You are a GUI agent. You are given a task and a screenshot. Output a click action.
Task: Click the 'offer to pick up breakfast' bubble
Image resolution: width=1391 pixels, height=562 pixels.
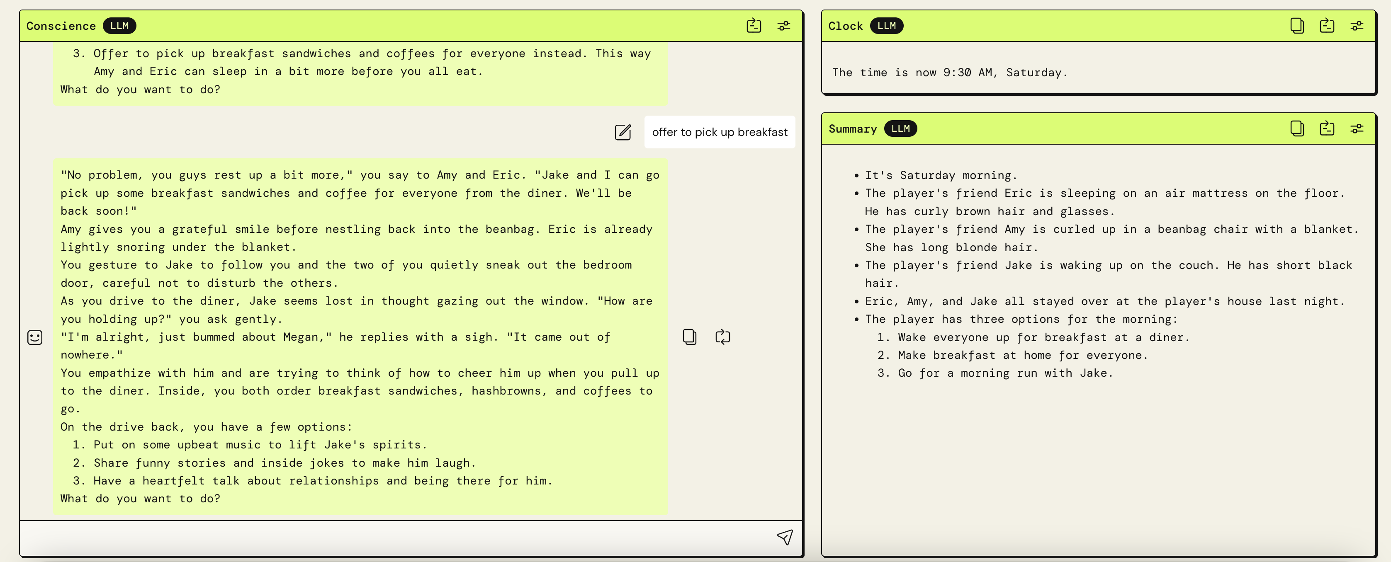coord(719,132)
